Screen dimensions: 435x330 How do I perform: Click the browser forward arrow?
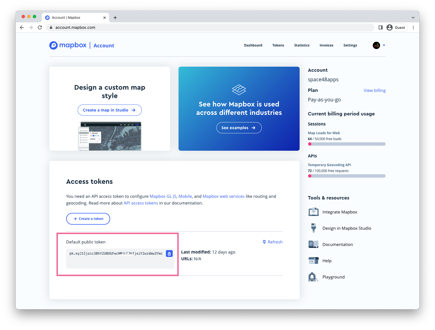(31, 27)
